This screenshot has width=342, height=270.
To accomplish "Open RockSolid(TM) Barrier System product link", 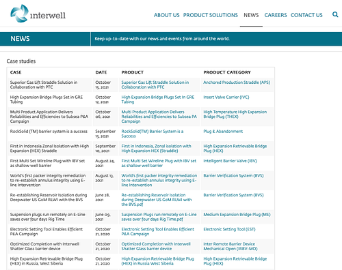I will (x=153, y=134).
